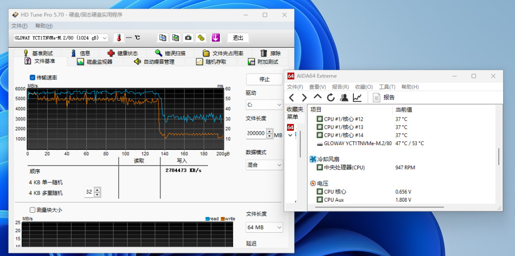Viewport: 515px width, 256px height.
Task: Click the voltage lightning section icon
Action: click(x=313, y=184)
